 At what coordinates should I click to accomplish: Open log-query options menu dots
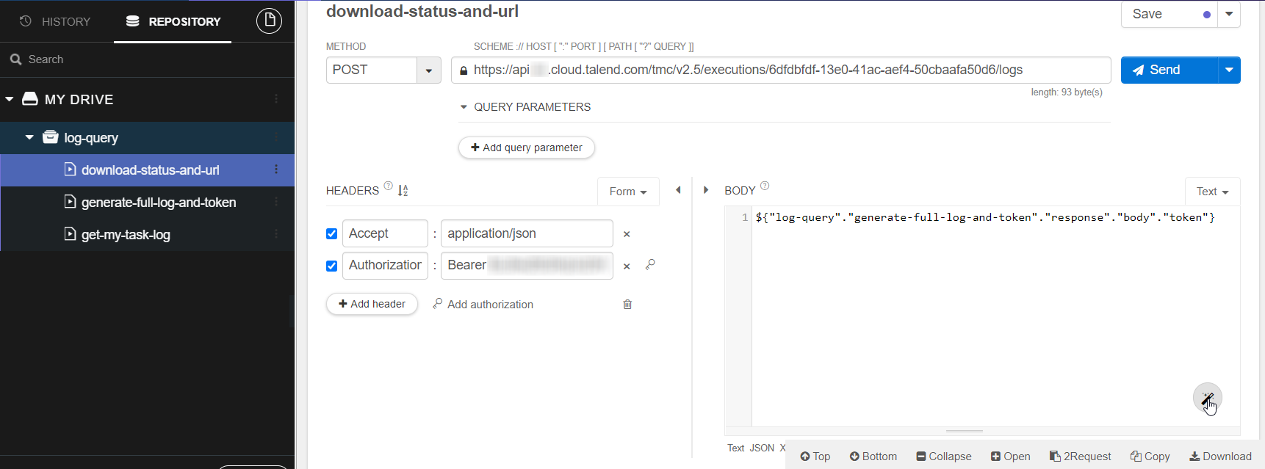[x=276, y=137]
